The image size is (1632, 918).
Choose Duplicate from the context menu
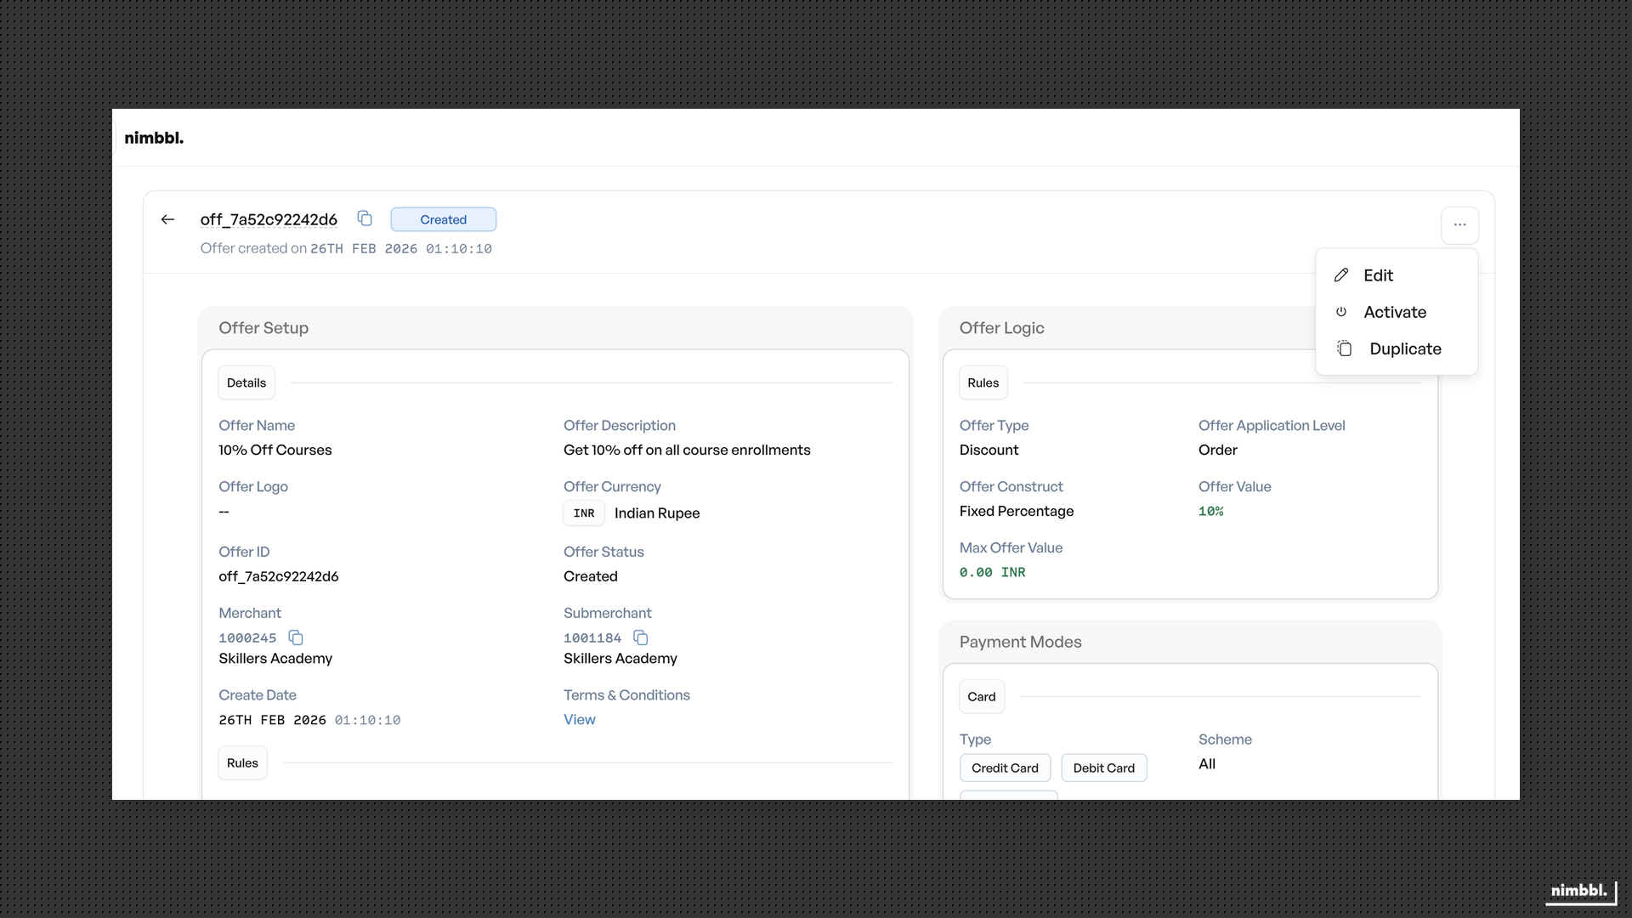(x=1405, y=348)
